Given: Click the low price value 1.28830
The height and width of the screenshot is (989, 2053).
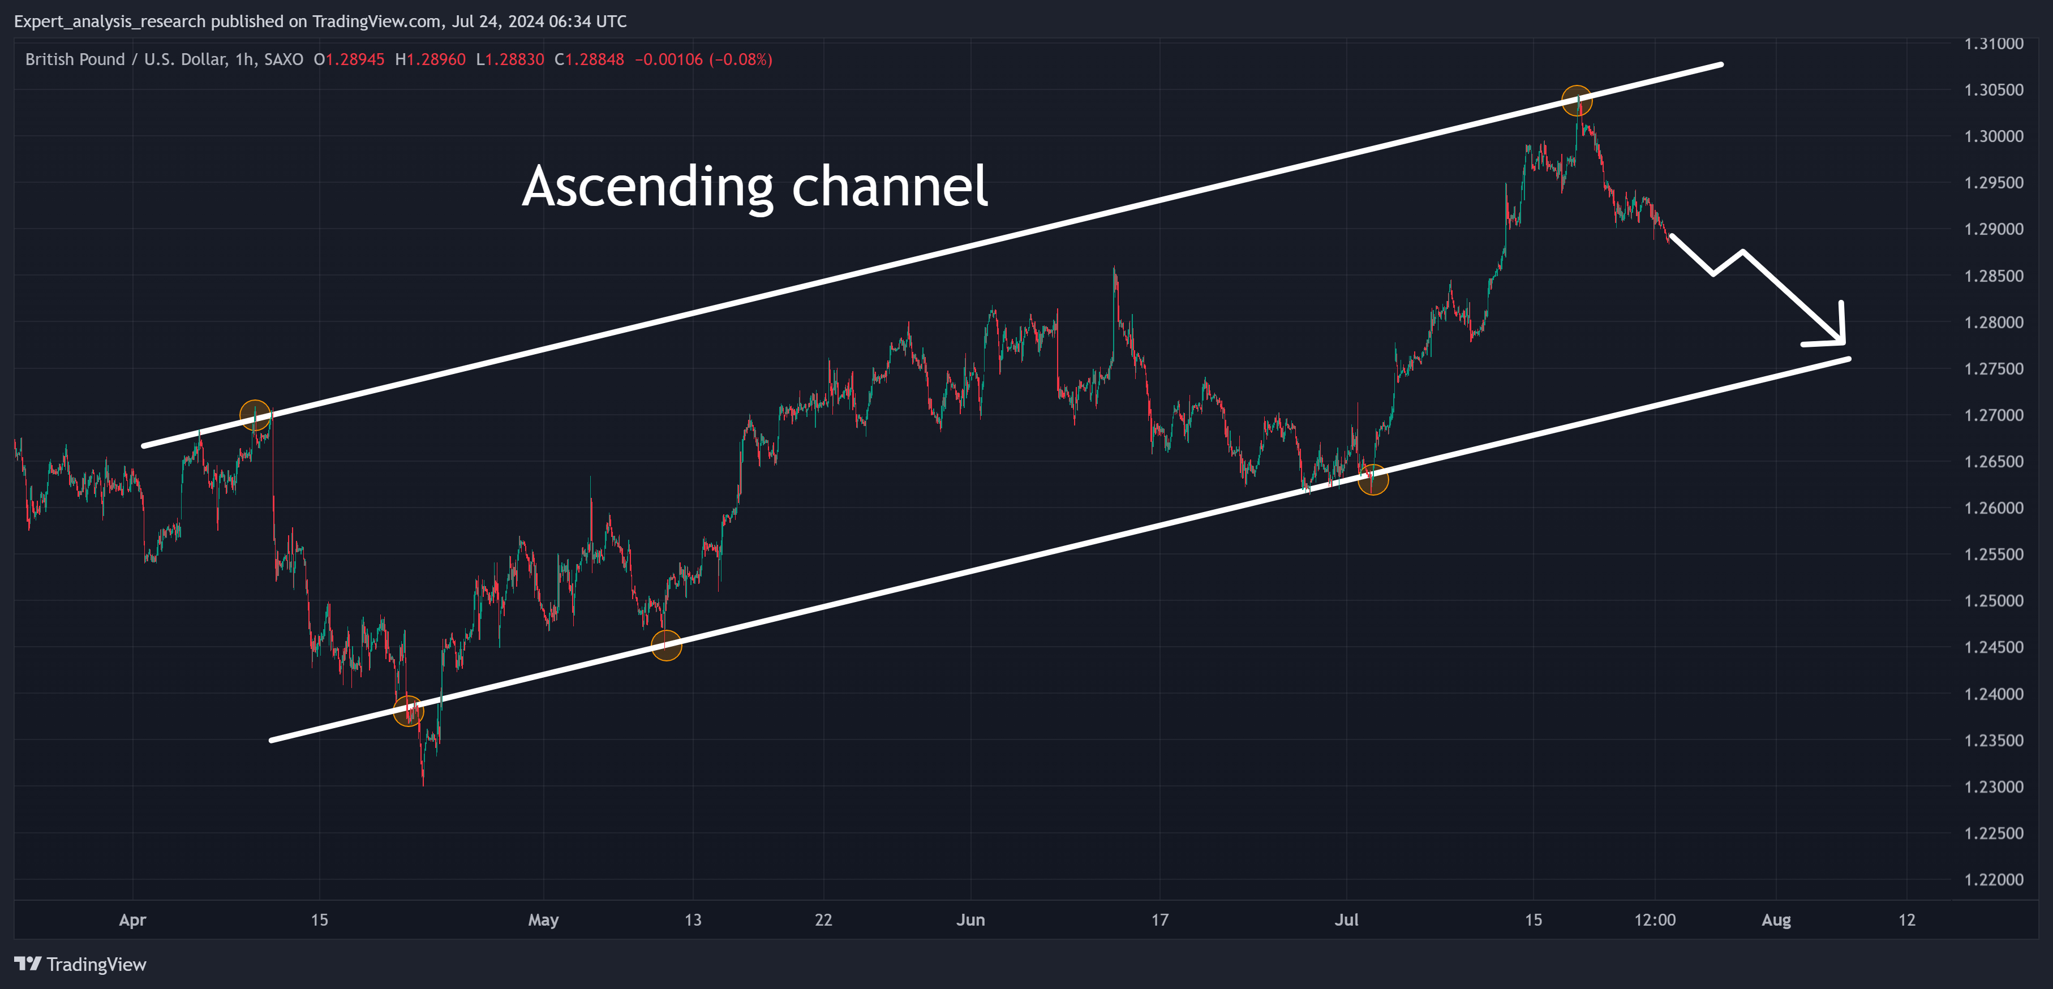Looking at the screenshot, I should 515,59.
